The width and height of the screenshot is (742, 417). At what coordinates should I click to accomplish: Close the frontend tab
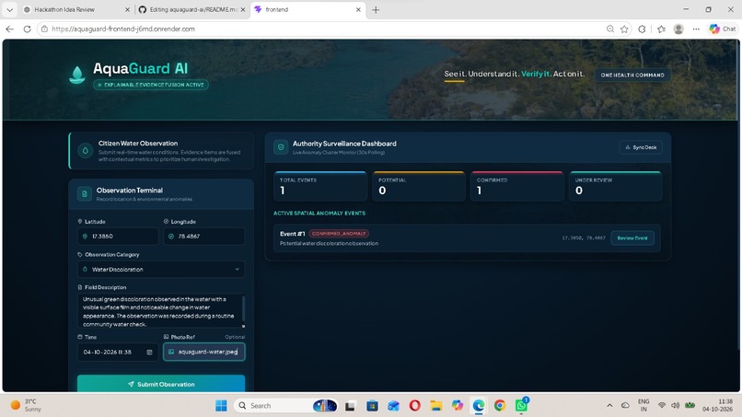pyautogui.click(x=358, y=9)
